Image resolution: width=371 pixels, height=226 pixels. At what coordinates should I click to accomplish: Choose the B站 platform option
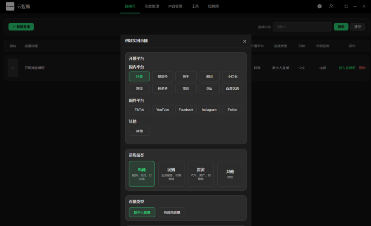(x=209, y=89)
